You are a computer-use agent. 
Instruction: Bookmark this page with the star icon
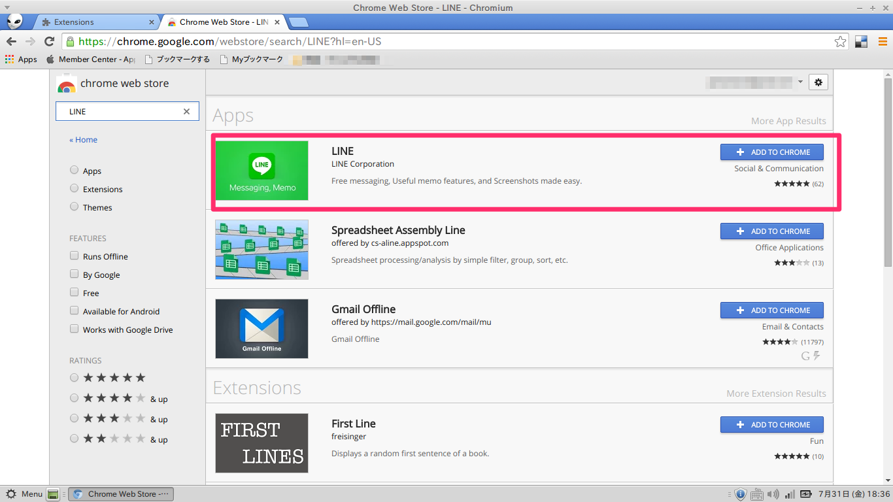(841, 42)
